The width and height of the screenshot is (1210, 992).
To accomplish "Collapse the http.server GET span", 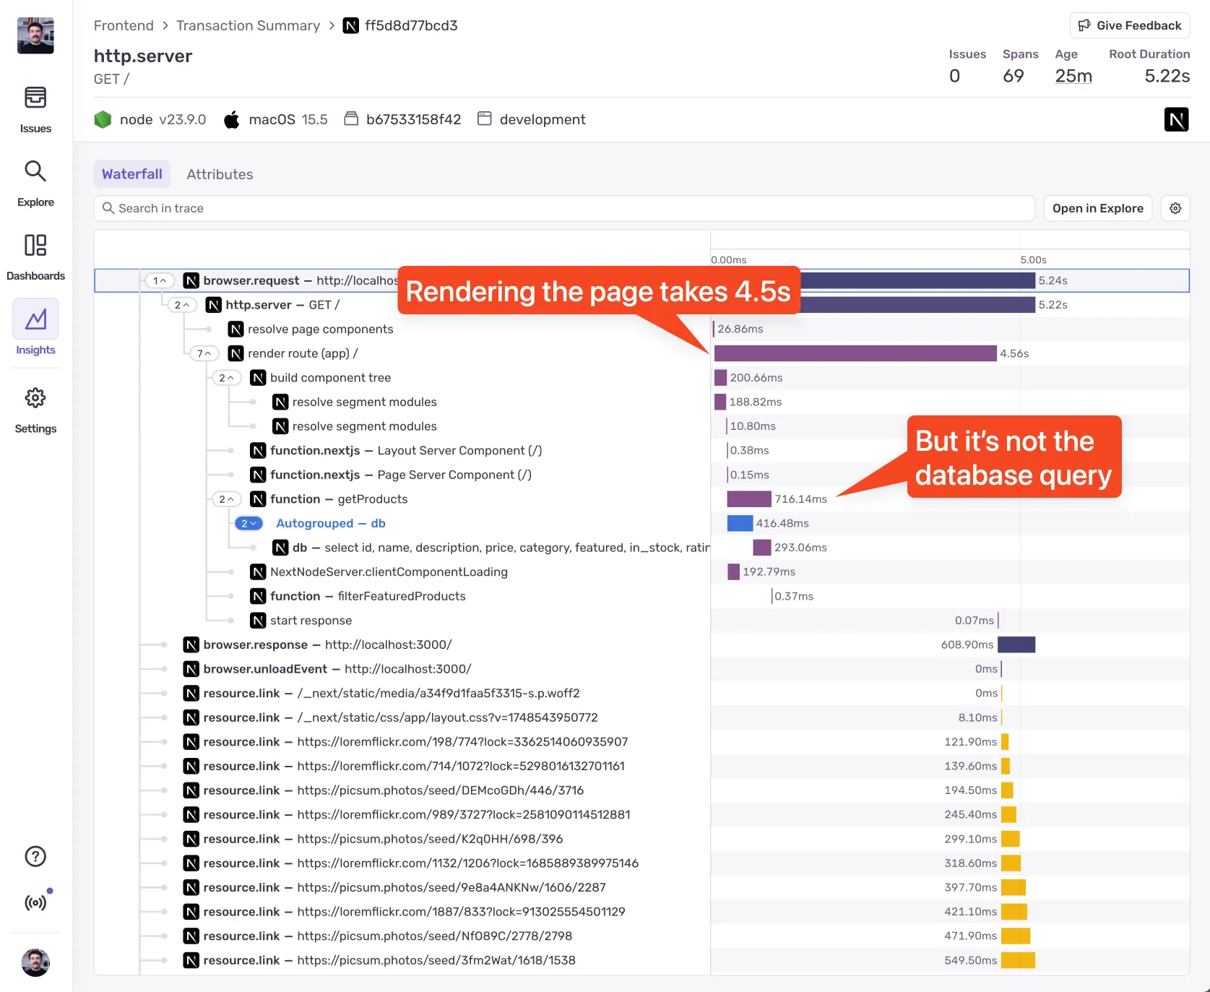I will (x=182, y=305).
